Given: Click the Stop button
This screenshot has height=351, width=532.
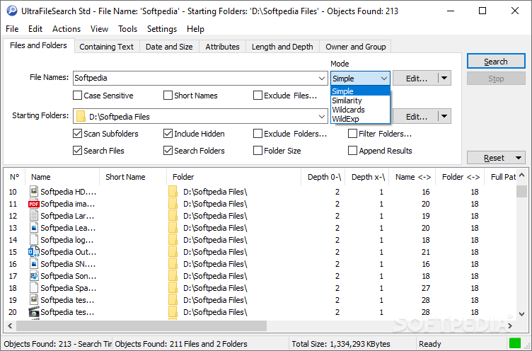Looking at the screenshot, I should [496, 79].
